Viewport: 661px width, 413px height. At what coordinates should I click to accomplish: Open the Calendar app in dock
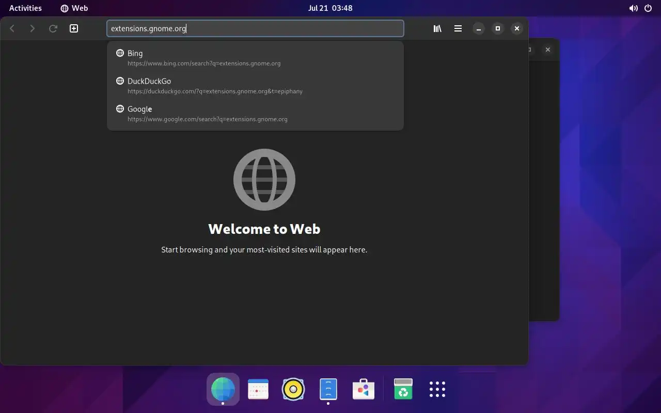tap(258, 389)
